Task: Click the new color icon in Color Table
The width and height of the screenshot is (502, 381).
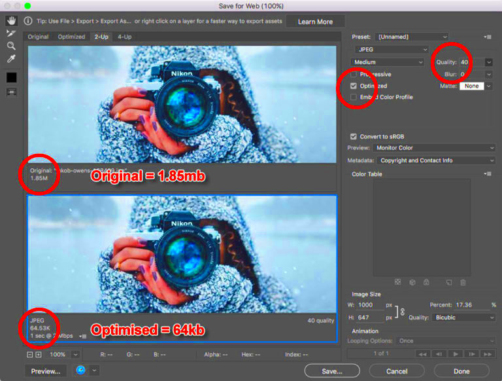Action: (449, 282)
